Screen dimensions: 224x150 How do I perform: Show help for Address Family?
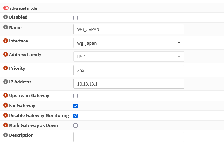5,55
